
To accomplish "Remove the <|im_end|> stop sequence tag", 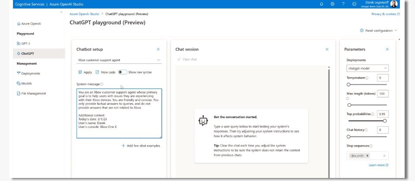I will click(367, 156).
